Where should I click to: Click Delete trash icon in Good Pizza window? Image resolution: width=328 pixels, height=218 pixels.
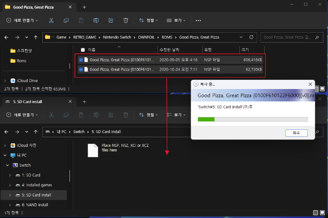pyautogui.click(x=125, y=20)
